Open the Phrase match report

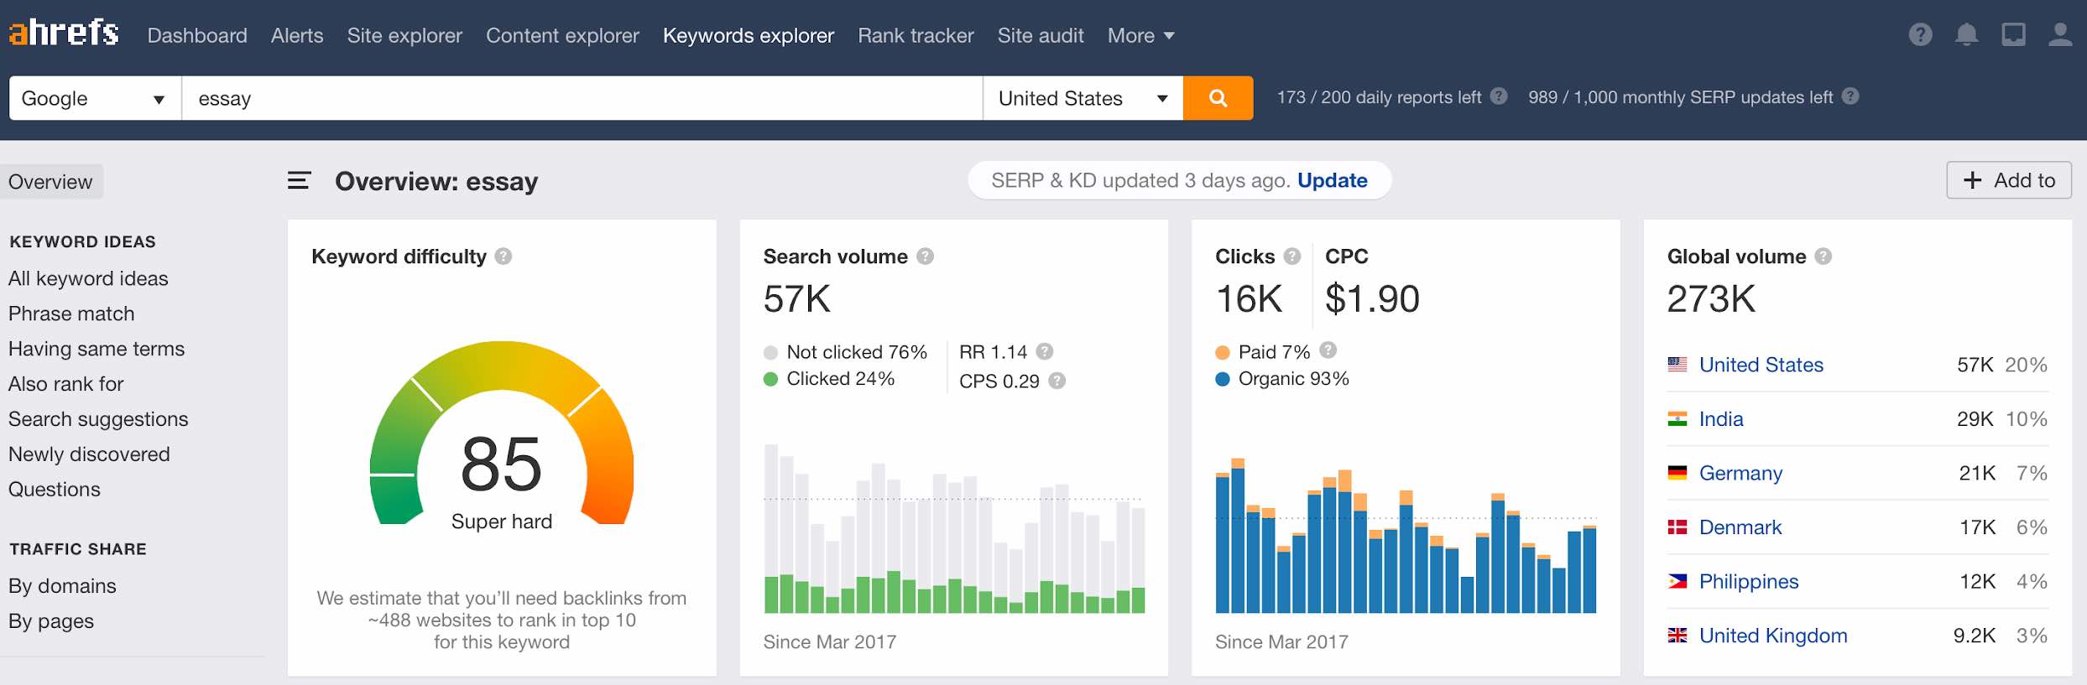71,314
